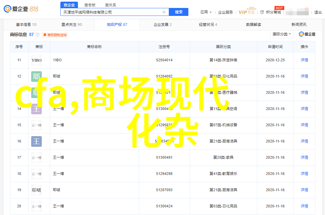This screenshot has height=215, width=325.
Task: Open 详情 for row 14 王一博
Action: click(x=304, y=109)
